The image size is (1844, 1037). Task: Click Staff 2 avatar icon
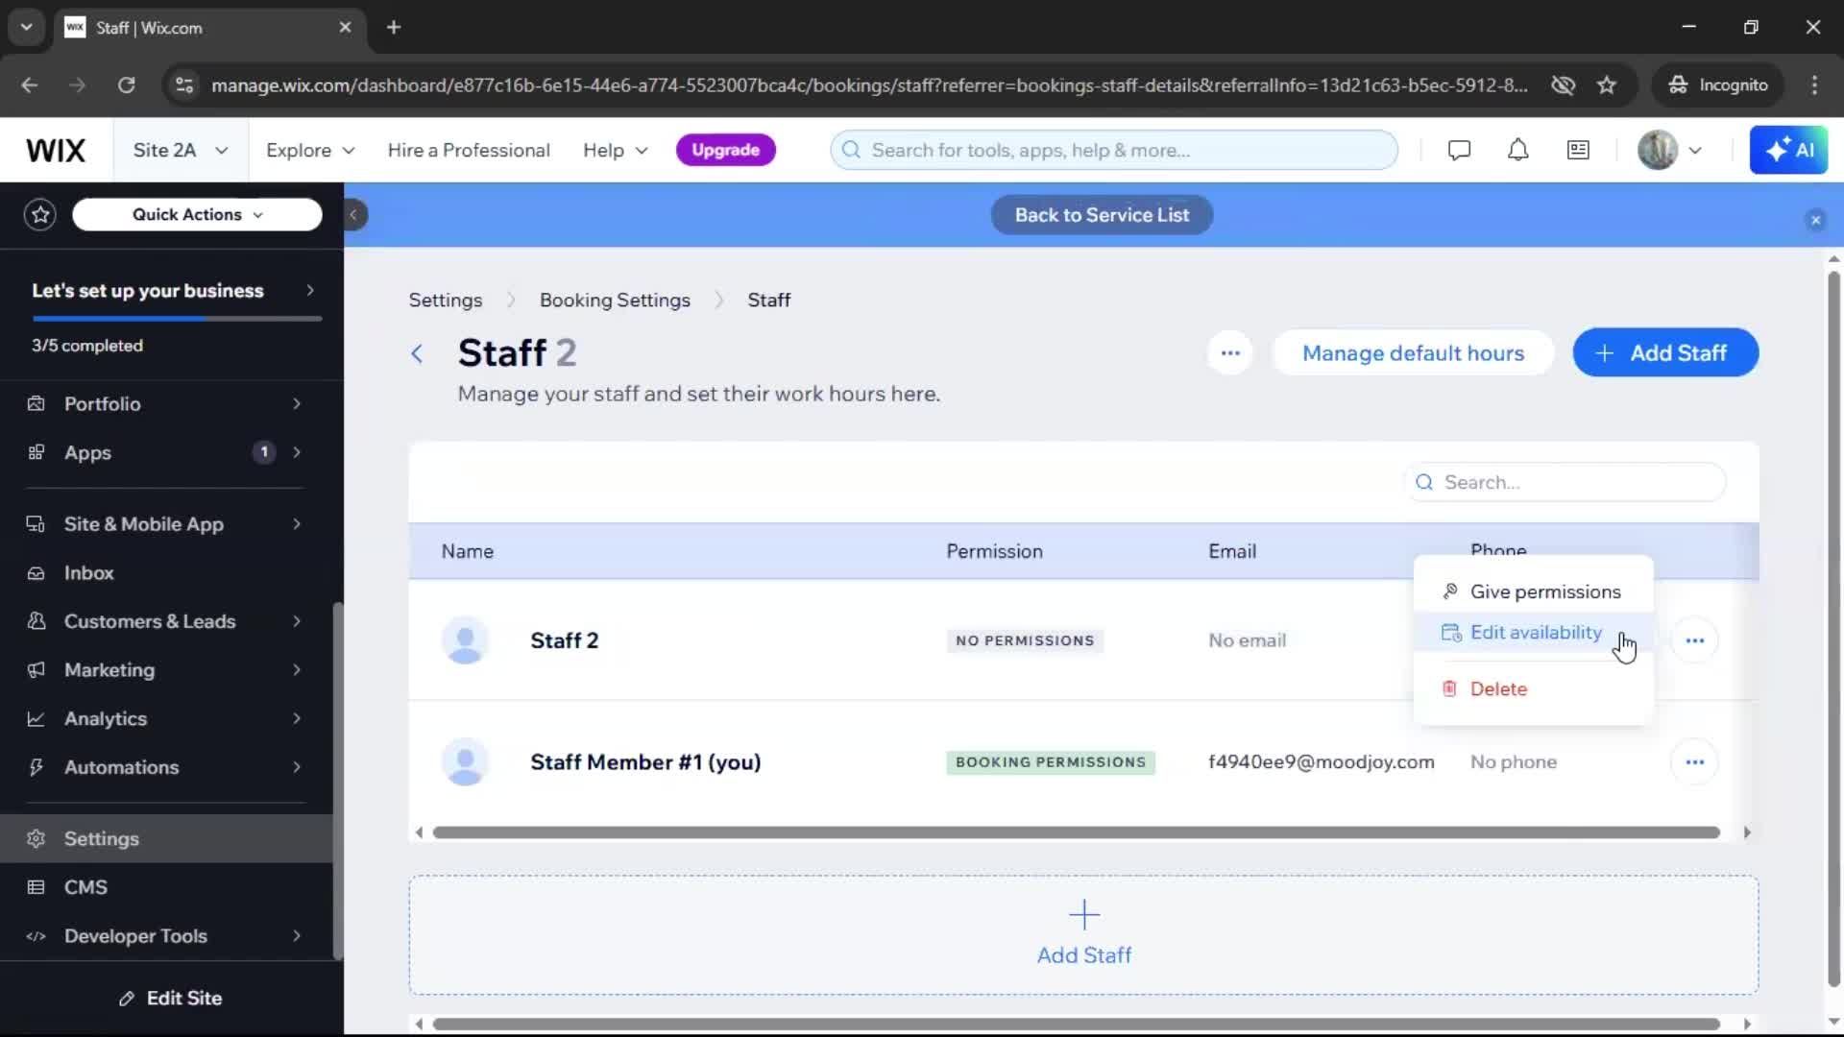click(465, 640)
